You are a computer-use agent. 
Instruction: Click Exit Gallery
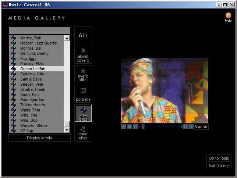219,165
